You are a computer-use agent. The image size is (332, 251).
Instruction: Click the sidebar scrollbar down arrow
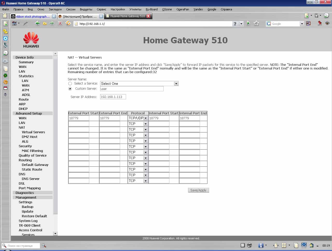(x=55, y=234)
